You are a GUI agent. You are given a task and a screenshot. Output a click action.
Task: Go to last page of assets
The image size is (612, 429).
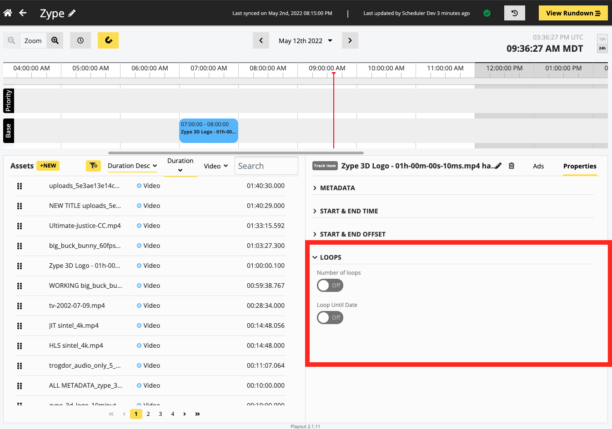coord(197,414)
